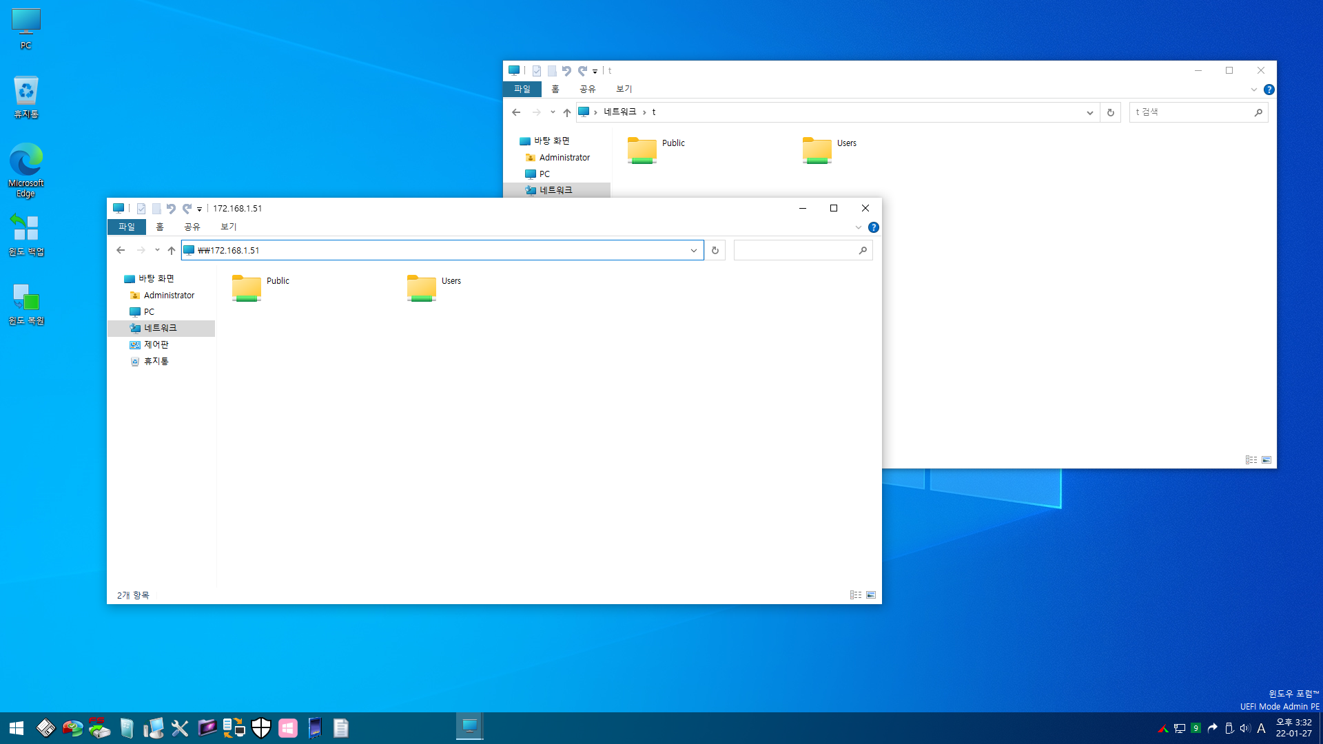The image size is (1323, 744).
Task: Switch to large icons view in 172.168.1.51 window
Action: [871, 595]
